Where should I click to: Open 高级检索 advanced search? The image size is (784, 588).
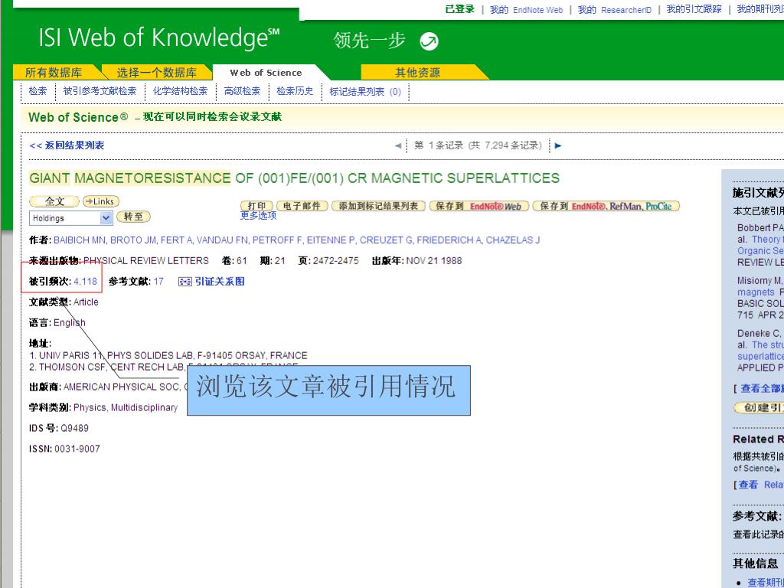click(x=242, y=91)
